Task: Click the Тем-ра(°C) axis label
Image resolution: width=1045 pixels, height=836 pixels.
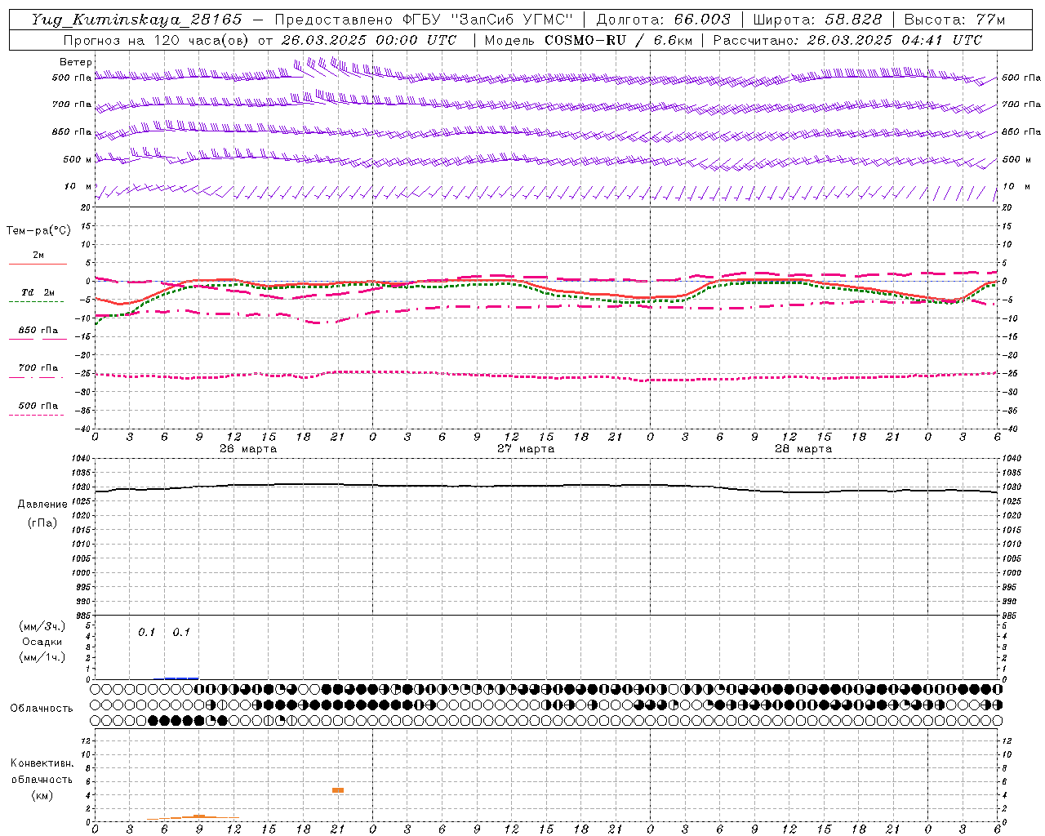Action: (38, 231)
